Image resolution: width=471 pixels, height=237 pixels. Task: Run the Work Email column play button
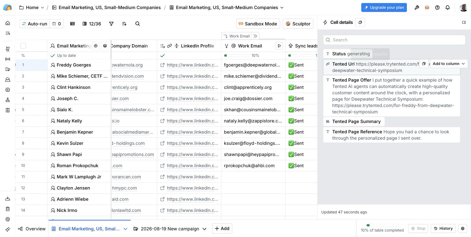click(279, 46)
